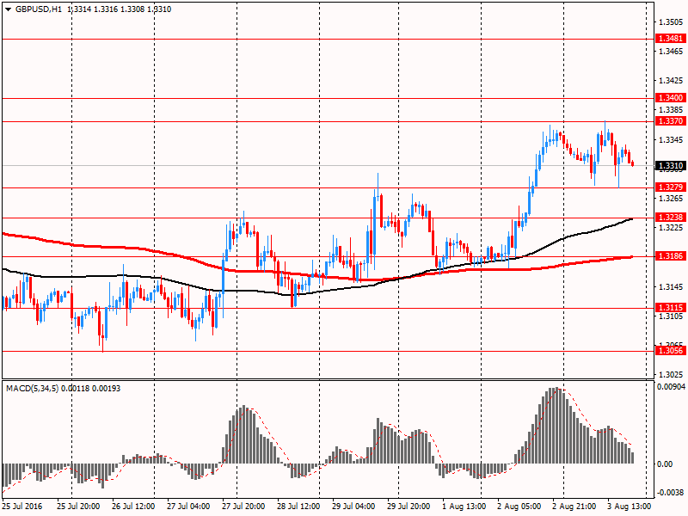The width and height of the screenshot is (688, 516).
Task: Select the 1.3400 resistance level label
Action: click(x=670, y=99)
